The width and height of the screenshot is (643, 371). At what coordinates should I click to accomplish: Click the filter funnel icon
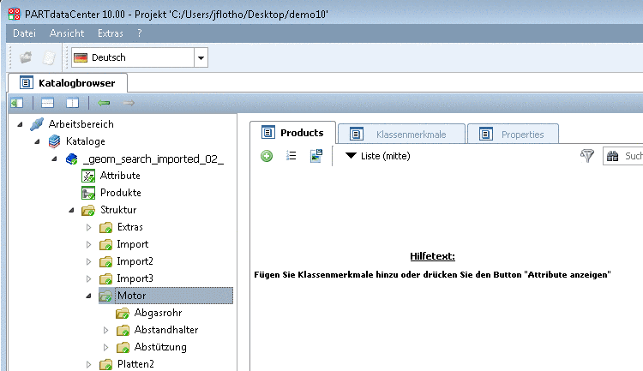point(587,156)
